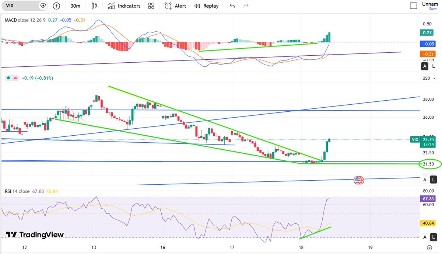Start bar Replay mode
Viewport: 442px width, 254px height.
pyautogui.click(x=206, y=6)
